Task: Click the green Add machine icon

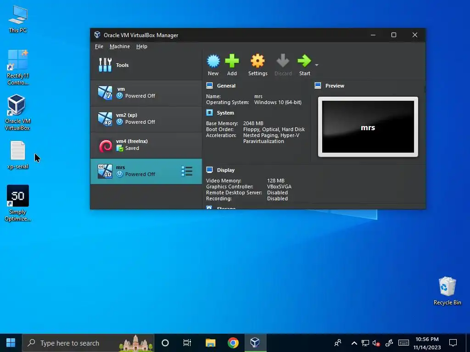Action: [x=232, y=61]
